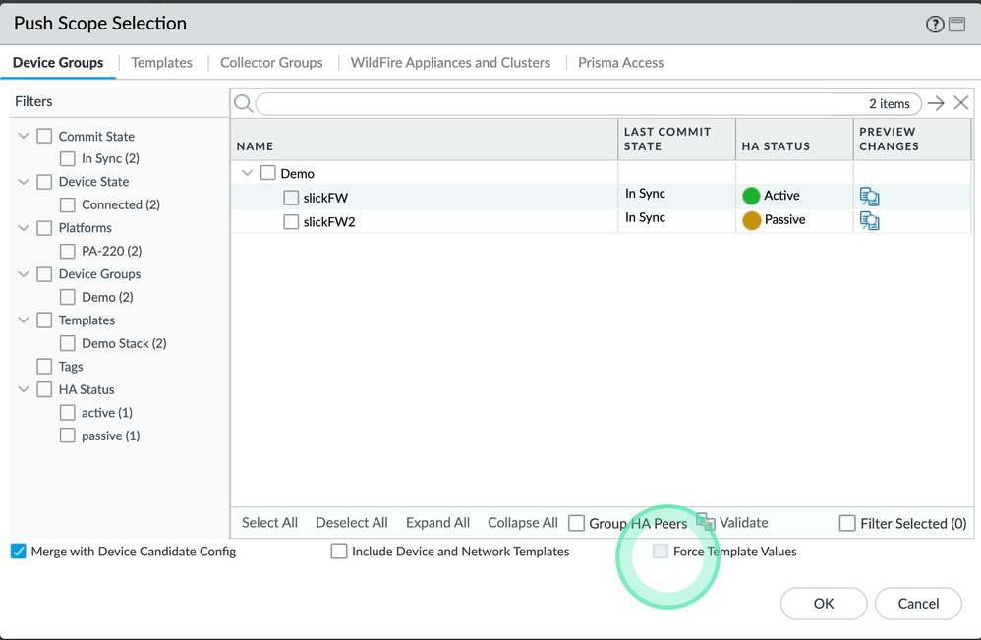Viewport: 981px width, 640px height.
Task: Open the help question mark icon
Action: pos(935,25)
